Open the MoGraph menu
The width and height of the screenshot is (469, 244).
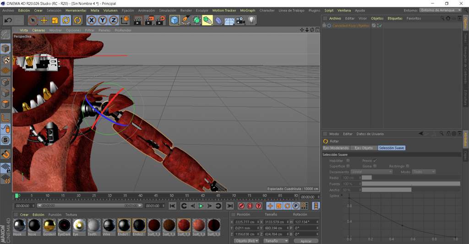point(248,11)
